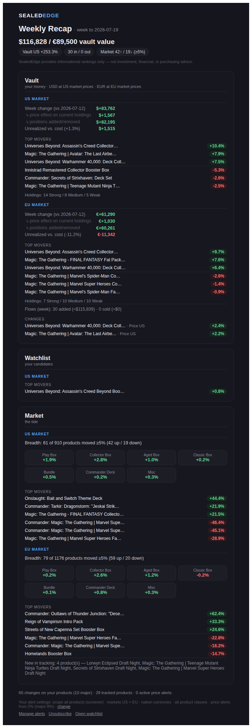The height and width of the screenshot is (728, 252).
Task: Open watchlist link in footer
Action: coord(89,714)
